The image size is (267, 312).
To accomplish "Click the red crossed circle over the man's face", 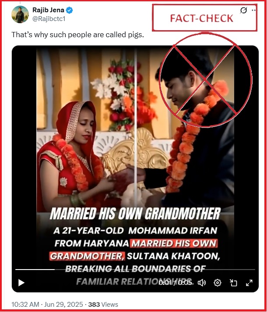I will pyautogui.click(x=205, y=80).
